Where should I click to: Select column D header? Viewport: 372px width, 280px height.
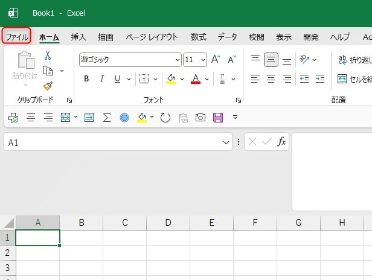click(x=168, y=223)
